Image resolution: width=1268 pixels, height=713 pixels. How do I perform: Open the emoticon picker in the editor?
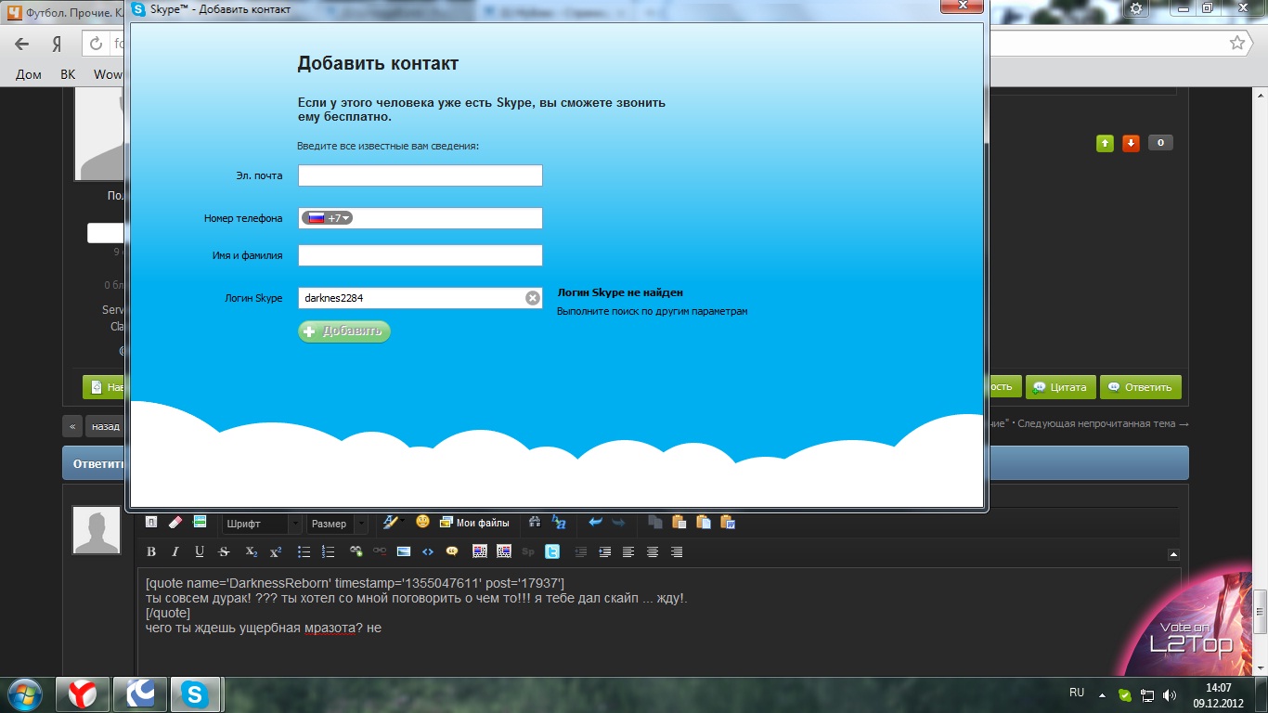422,523
